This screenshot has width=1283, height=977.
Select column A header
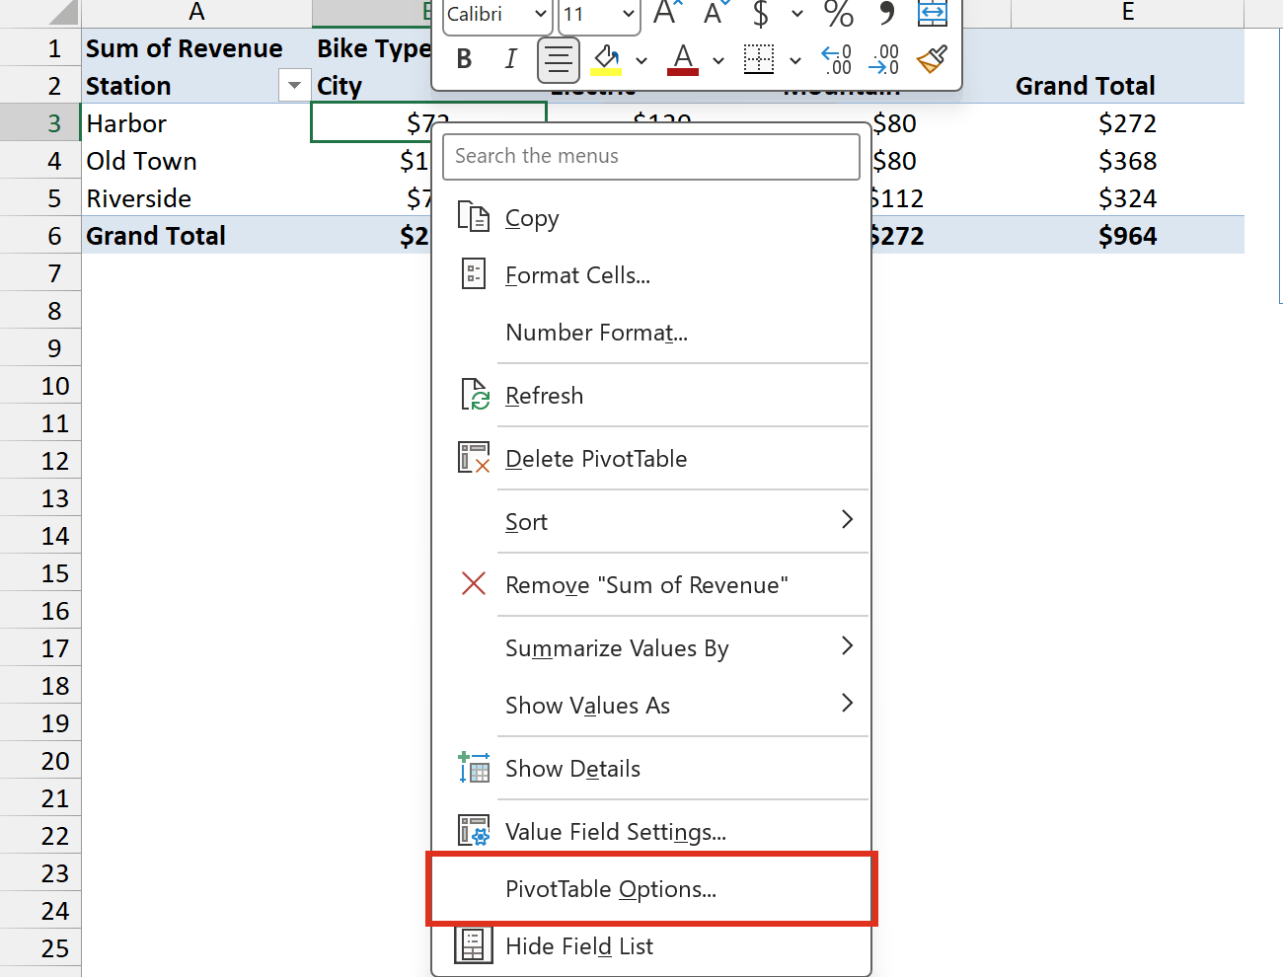click(196, 13)
